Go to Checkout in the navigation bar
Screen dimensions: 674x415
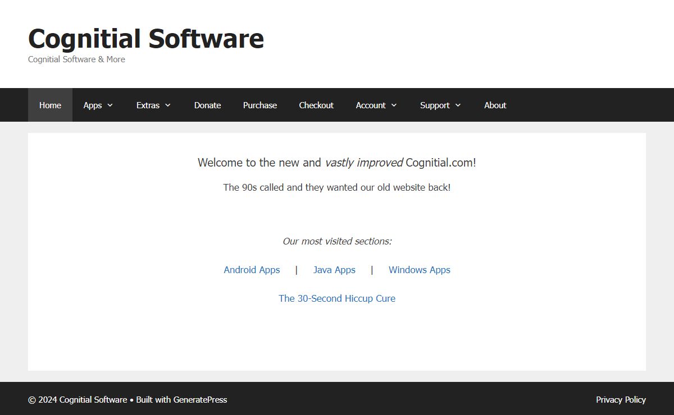[x=316, y=105]
